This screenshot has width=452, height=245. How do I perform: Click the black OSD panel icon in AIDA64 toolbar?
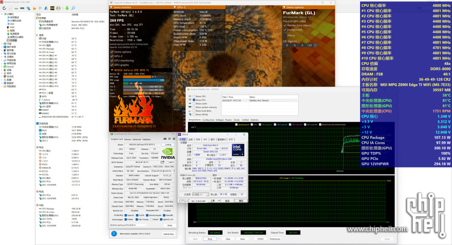(52, 8)
